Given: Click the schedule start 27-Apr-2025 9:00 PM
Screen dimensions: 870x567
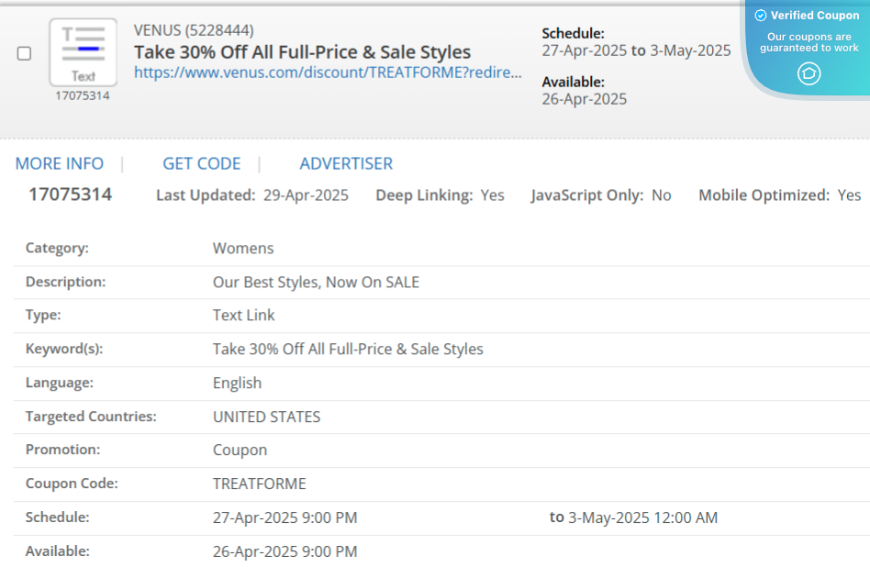Looking at the screenshot, I should click(x=284, y=517).
